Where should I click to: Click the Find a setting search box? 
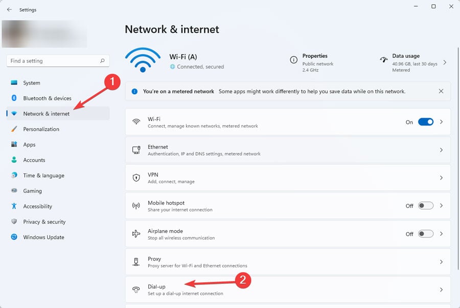(51, 61)
